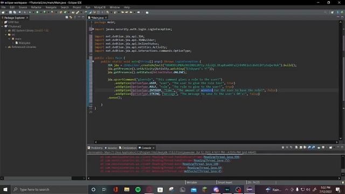The width and height of the screenshot is (345, 194).
Task: Open File Explorer from the taskbar
Action: click(127, 189)
